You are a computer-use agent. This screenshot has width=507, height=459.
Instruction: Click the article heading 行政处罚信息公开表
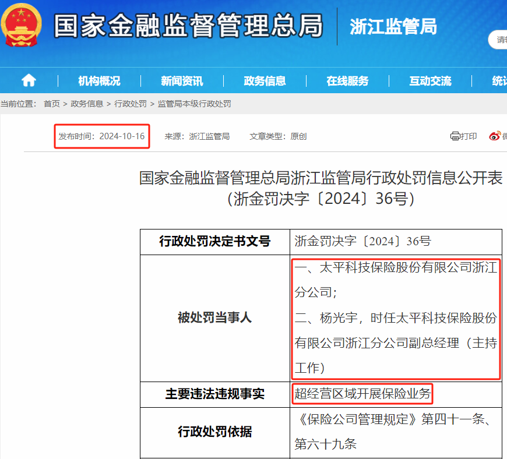[x=321, y=178]
